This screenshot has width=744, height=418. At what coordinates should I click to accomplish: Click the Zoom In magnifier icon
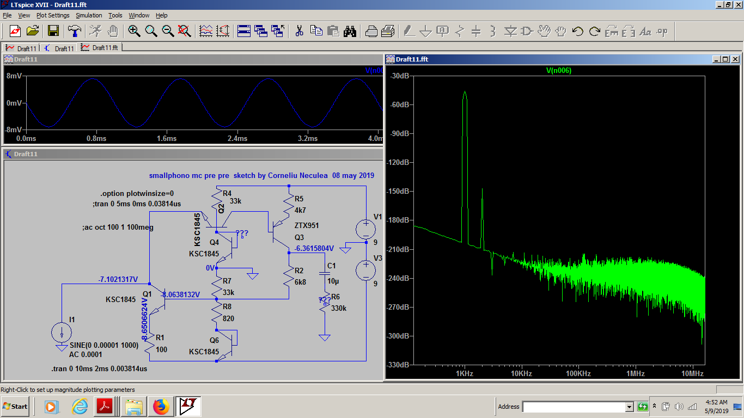(x=134, y=31)
